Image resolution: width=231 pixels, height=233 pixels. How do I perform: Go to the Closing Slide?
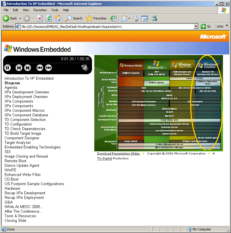pos(15,221)
